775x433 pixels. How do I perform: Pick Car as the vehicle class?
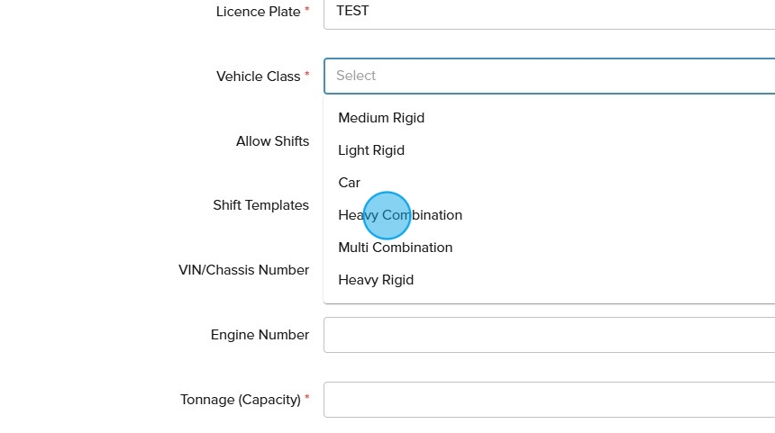[x=350, y=183]
